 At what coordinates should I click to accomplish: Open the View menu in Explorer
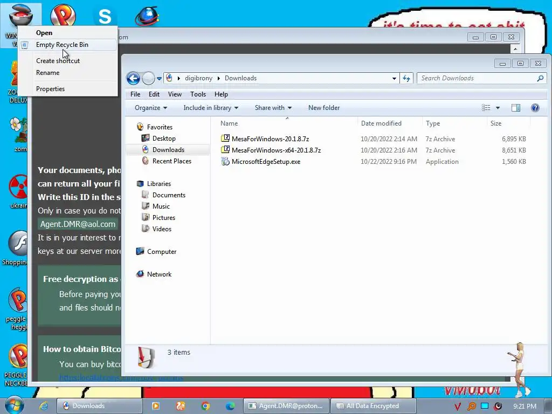tap(175, 94)
